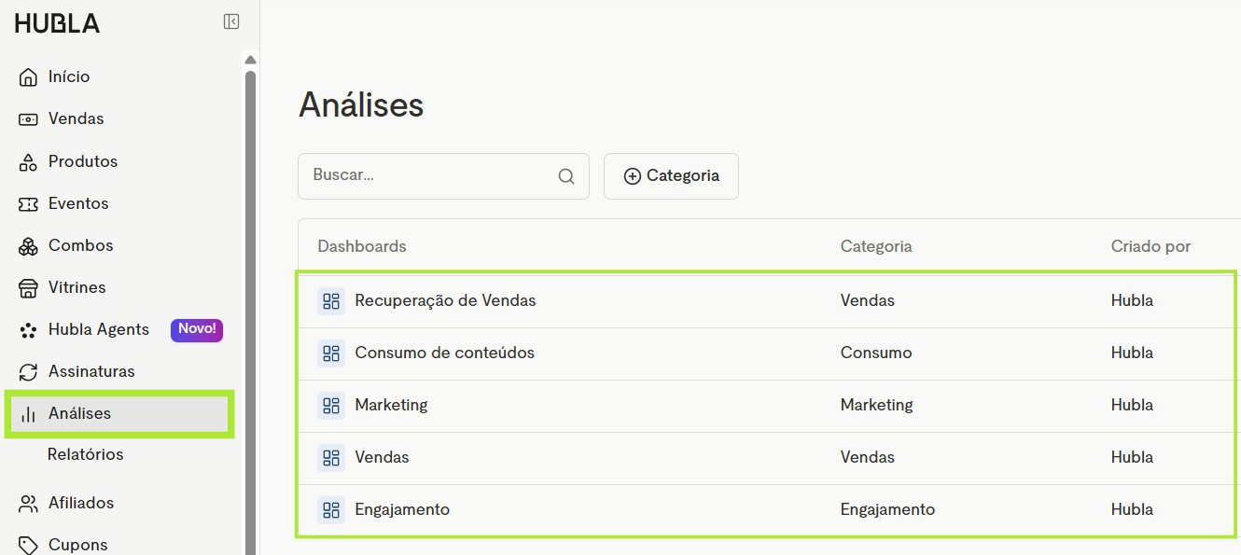The image size is (1241, 555).
Task: Click Consumo category cell
Action: [x=876, y=353]
